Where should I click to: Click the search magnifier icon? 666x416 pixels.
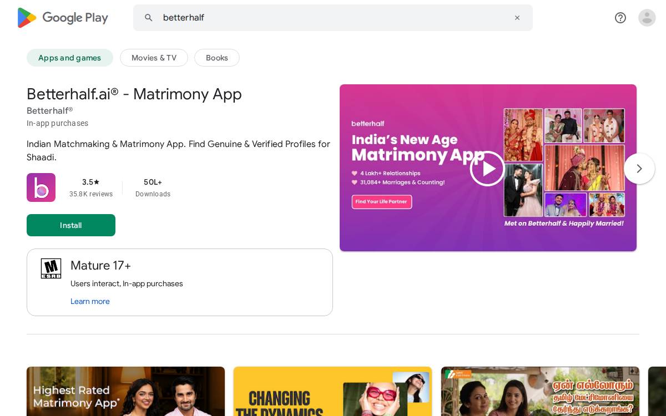(x=149, y=18)
